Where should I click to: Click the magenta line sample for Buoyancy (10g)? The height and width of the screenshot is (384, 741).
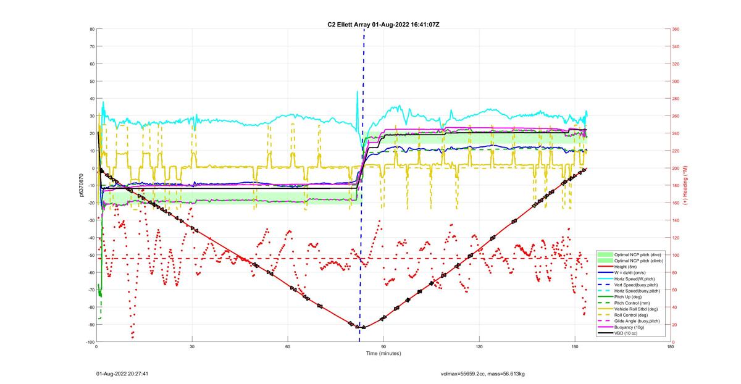coord(605,327)
